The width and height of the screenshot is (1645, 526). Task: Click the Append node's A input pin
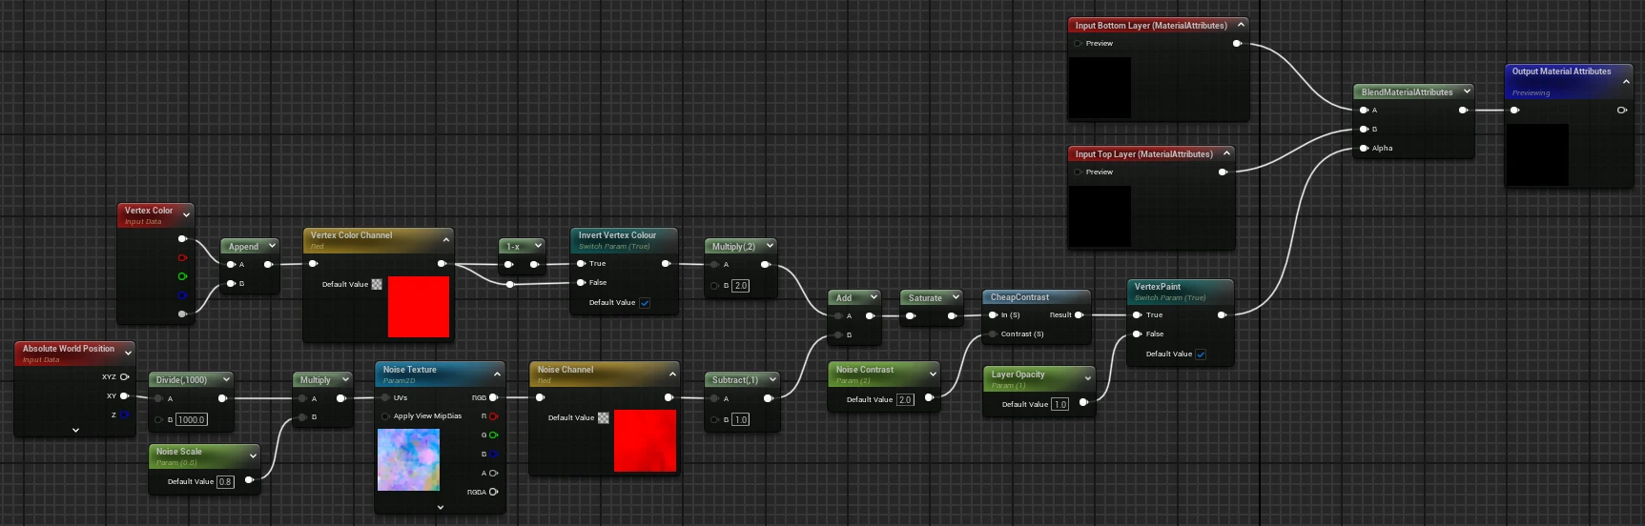pos(231,264)
